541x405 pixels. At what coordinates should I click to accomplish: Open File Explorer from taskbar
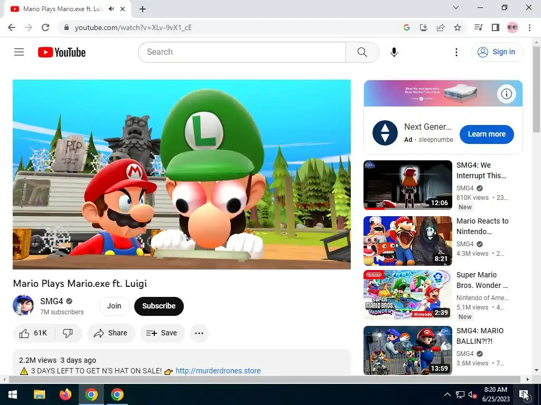click(39, 394)
